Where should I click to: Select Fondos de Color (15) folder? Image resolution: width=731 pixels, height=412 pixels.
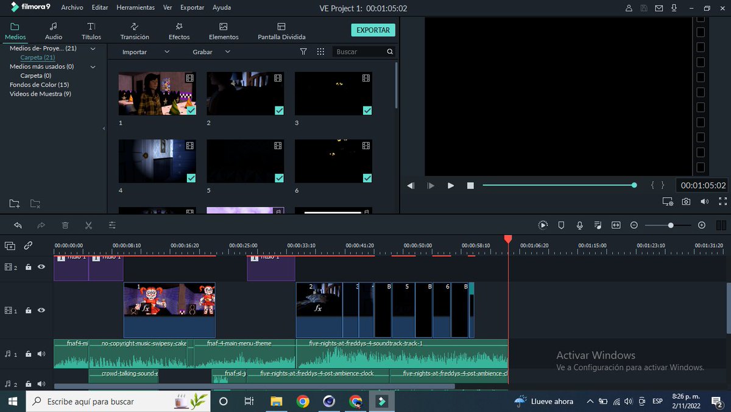click(x=39, y=85)
